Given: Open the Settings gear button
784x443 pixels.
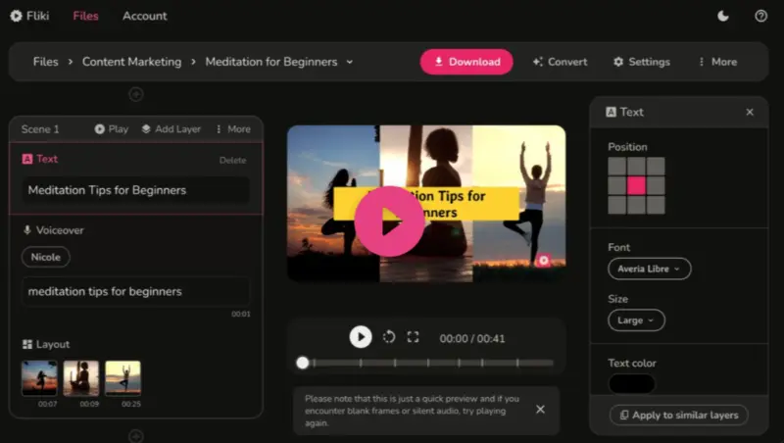Looking at the screenshot, I should point(642,62).
